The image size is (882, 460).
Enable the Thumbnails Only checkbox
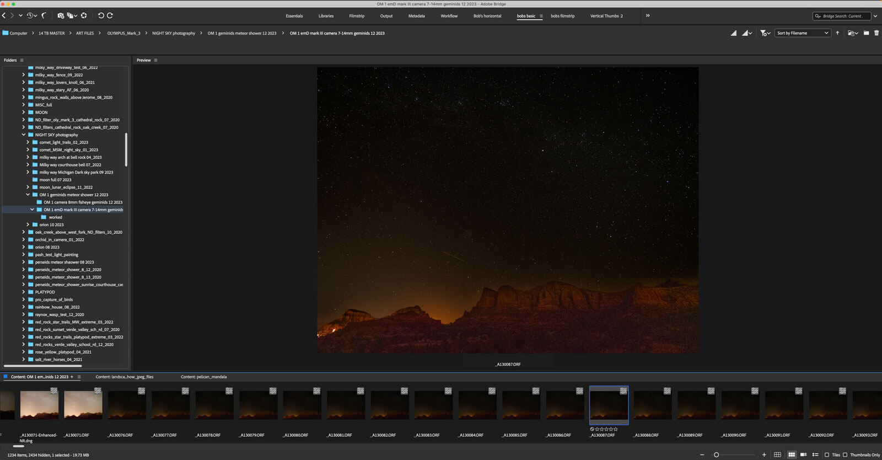click(845, 454)
